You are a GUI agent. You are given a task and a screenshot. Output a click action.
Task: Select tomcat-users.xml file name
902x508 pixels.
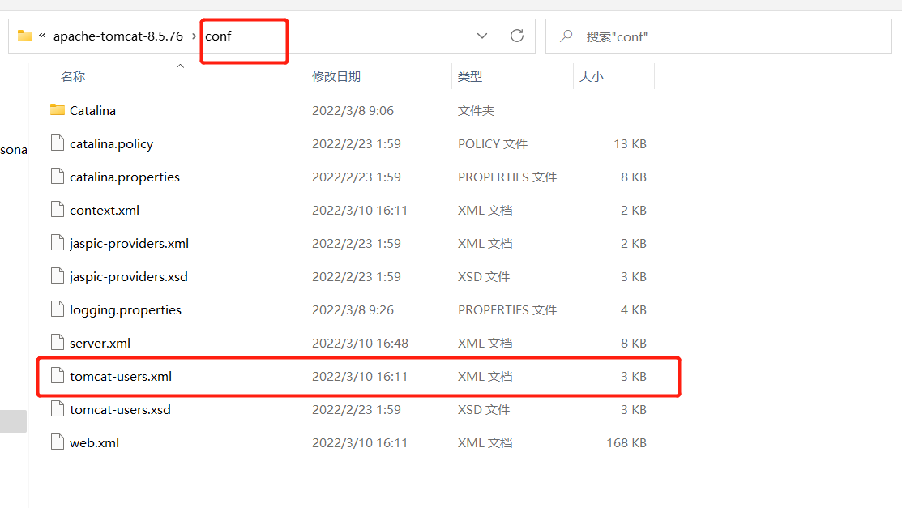point(121,377)
